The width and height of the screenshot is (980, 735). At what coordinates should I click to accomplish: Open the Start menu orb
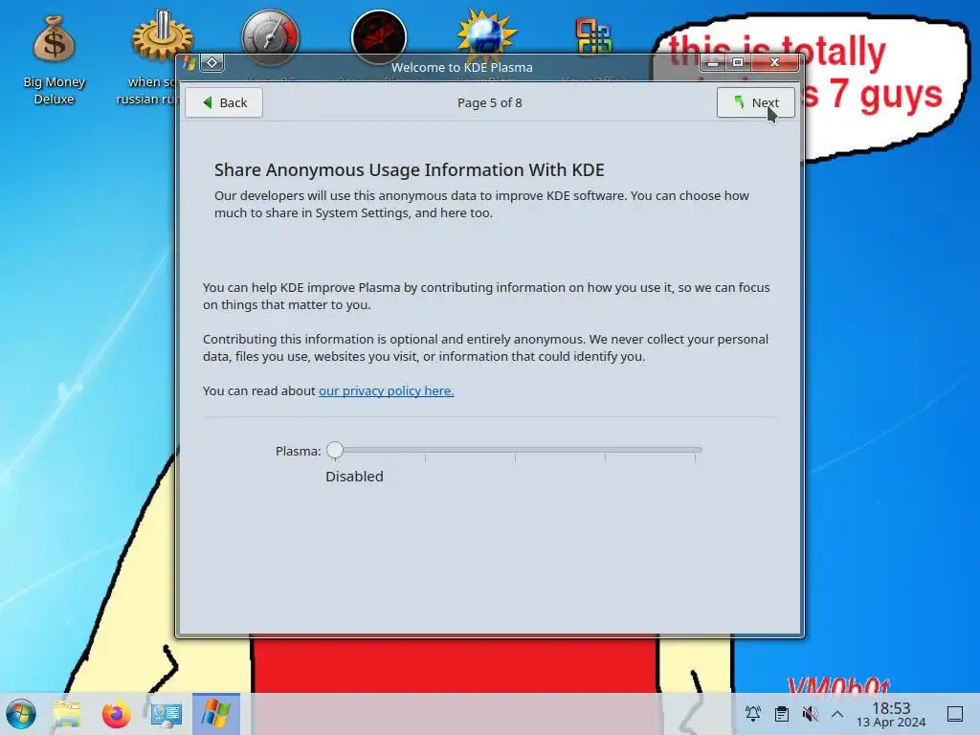21,714
